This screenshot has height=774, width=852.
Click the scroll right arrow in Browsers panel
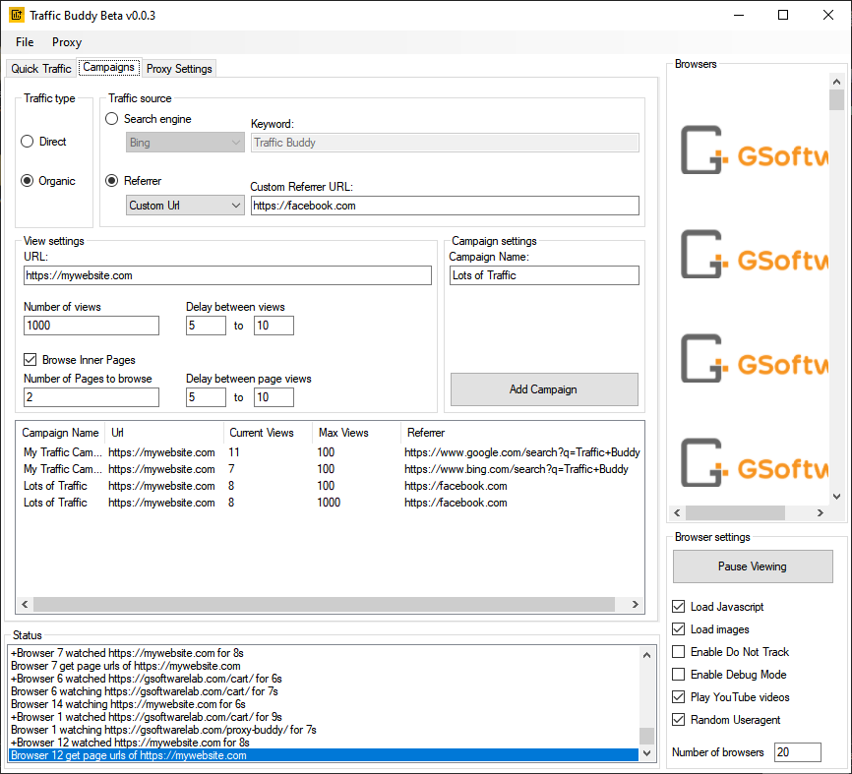pyautogui.click(x=821, y=513)
